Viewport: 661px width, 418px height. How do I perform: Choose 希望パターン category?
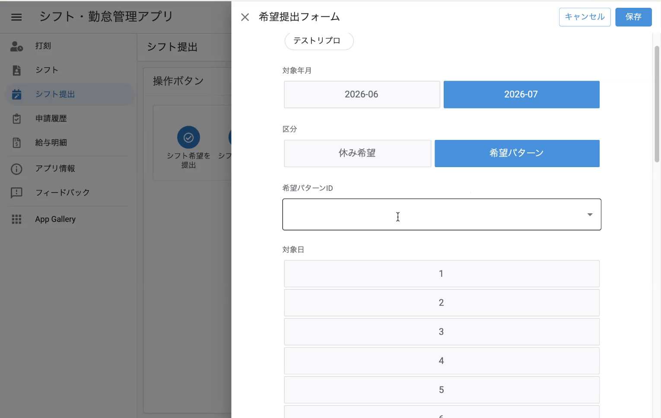tap(517, 153)
